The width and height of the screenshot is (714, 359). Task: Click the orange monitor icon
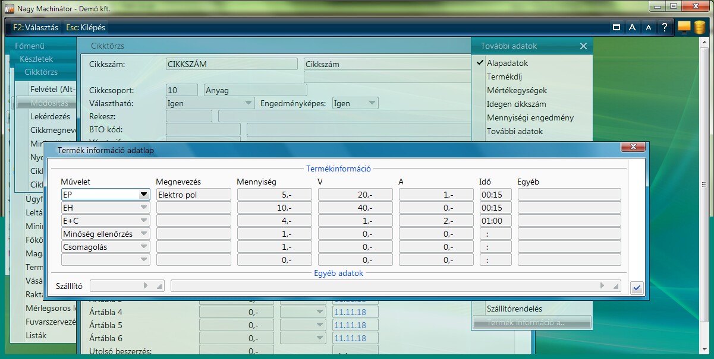[x=684, y=27]
